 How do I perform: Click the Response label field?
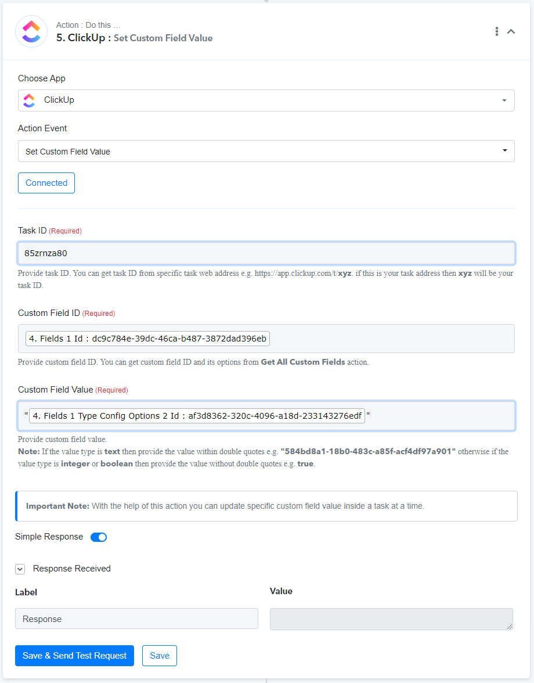[136, 619]
